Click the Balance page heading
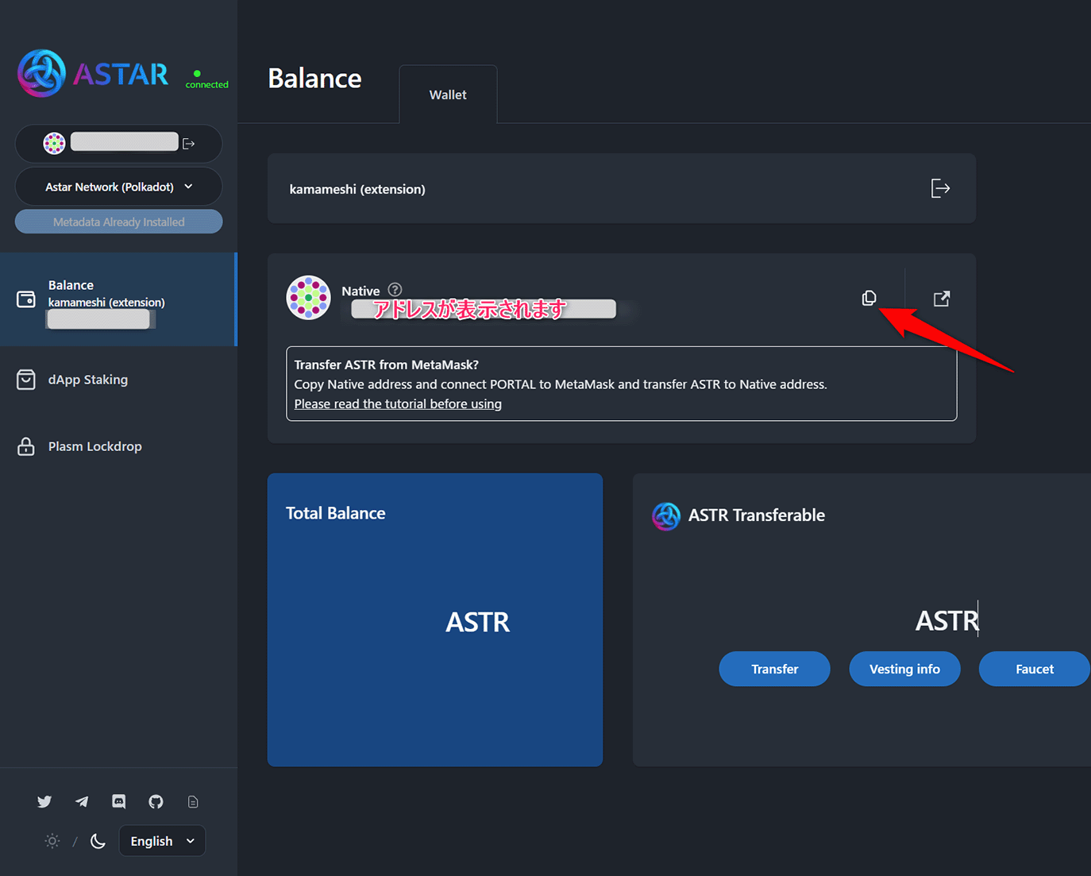The image size is (1091, 876). click(x=314, y=79)
